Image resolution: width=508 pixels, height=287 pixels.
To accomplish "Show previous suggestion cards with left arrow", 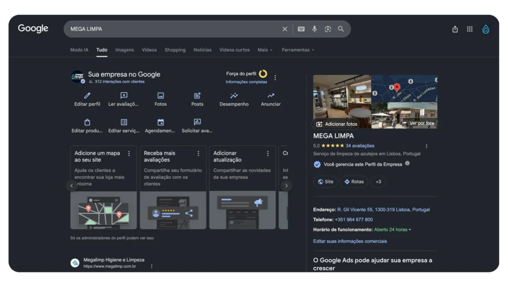I will 71,186.
